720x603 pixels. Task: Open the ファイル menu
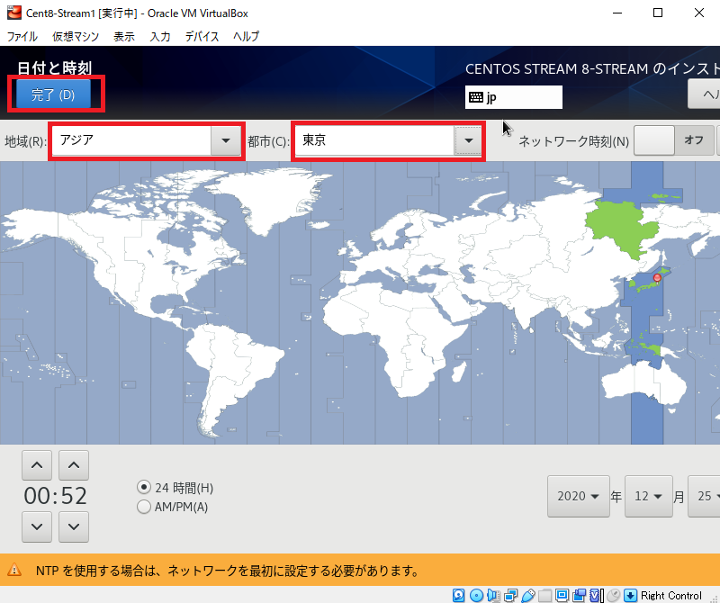(22, 36)
